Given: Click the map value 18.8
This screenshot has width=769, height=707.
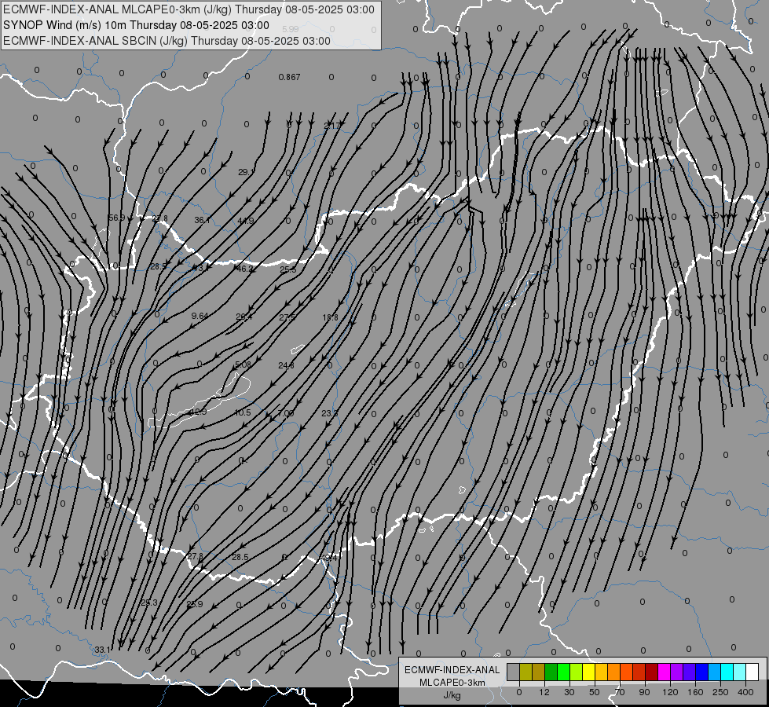Looking at the screenshot, I should [x=331, y=317].
